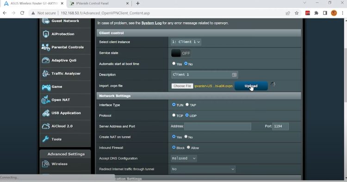The width and height of the screenshot is (347, 182).
Task: Click the AiProtection shield icon
Action: click(46, 34)
